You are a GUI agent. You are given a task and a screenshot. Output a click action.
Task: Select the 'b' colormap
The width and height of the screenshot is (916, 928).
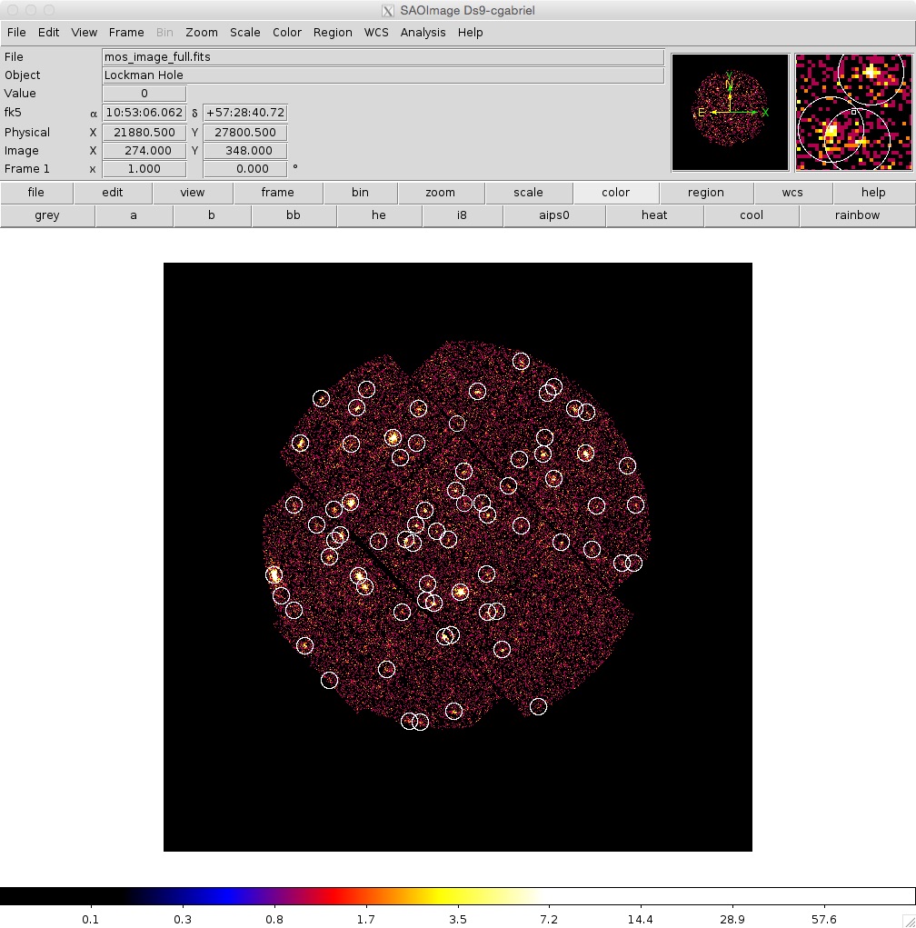[x=211, y=215]
